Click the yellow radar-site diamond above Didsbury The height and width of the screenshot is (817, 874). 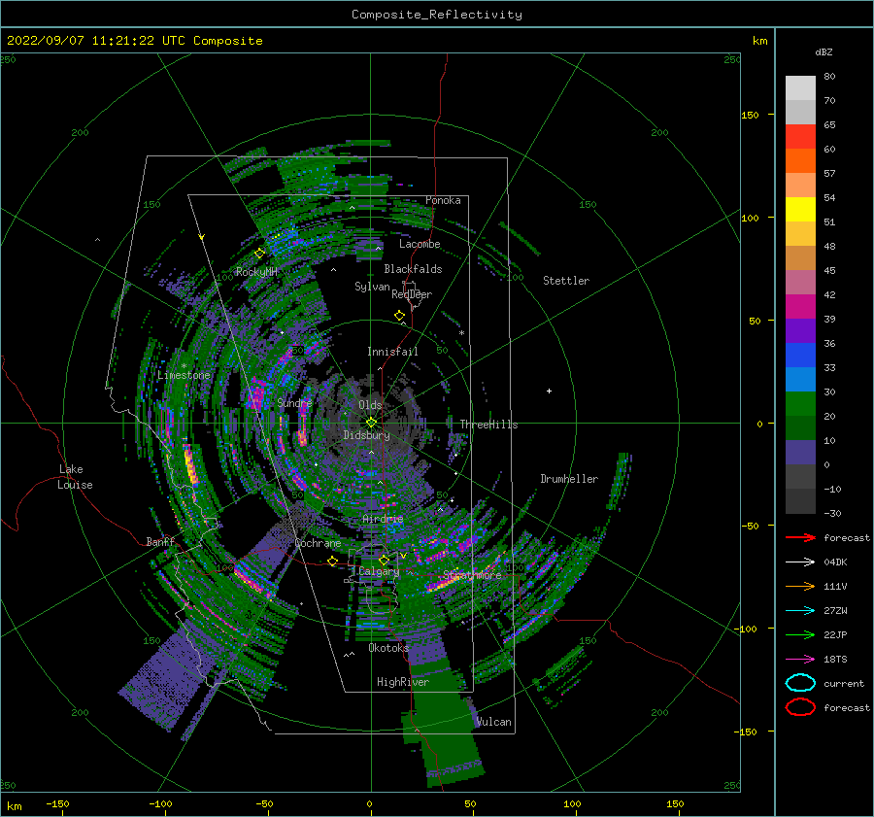pyautogui.click(x=371, y=423)
